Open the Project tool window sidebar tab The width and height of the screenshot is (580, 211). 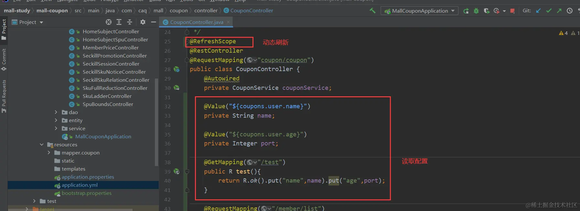click(4, 29)
